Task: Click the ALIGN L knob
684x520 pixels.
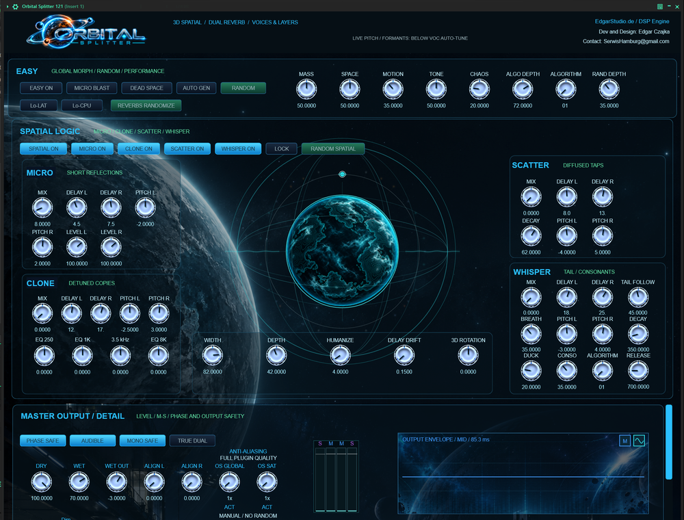Action: 154,482
